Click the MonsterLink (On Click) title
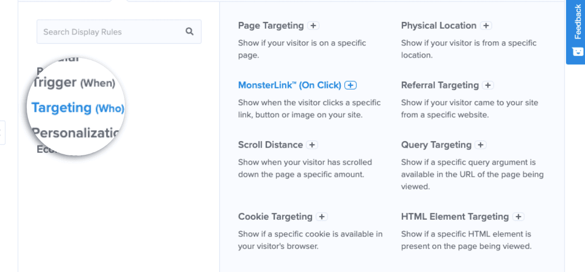The width and height of the screenshot is (585, 272). (289, 85)
